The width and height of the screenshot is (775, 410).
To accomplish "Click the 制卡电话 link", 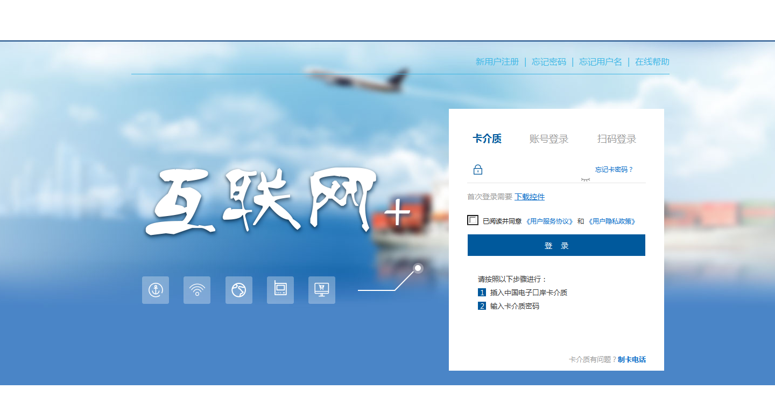I will click(x=632, y=359).
